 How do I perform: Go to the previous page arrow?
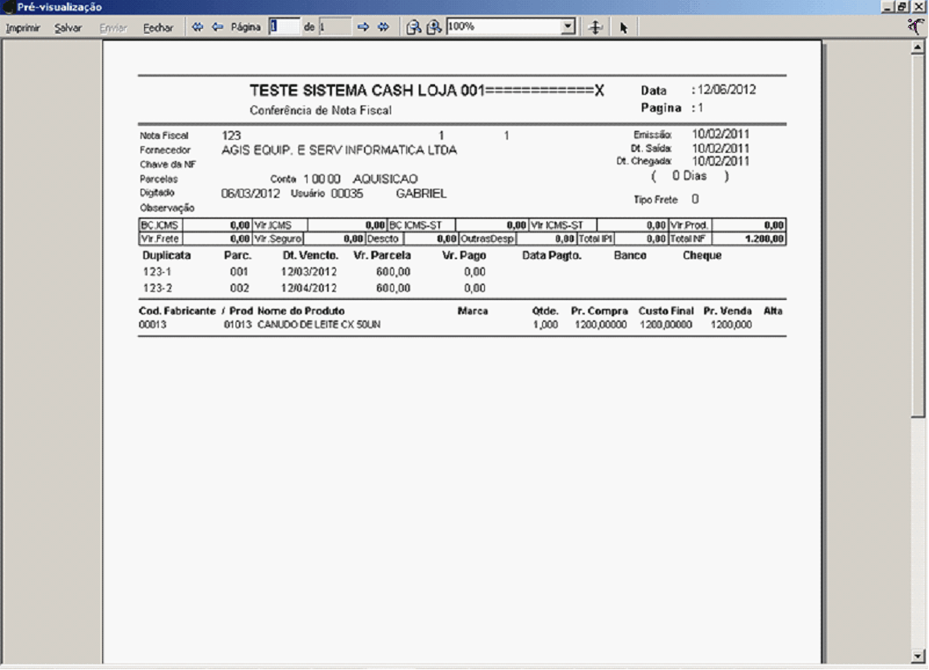(x=218, y=27)
